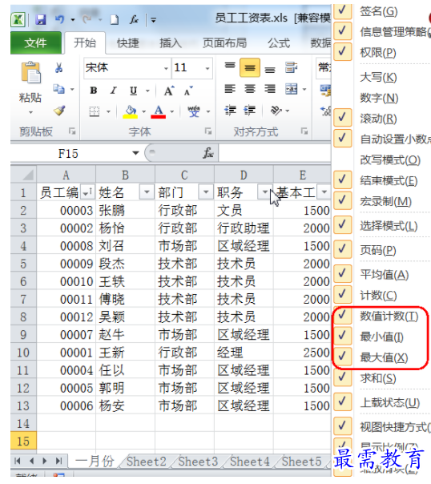Click the Format Painter brush icon

click(59, 111)
